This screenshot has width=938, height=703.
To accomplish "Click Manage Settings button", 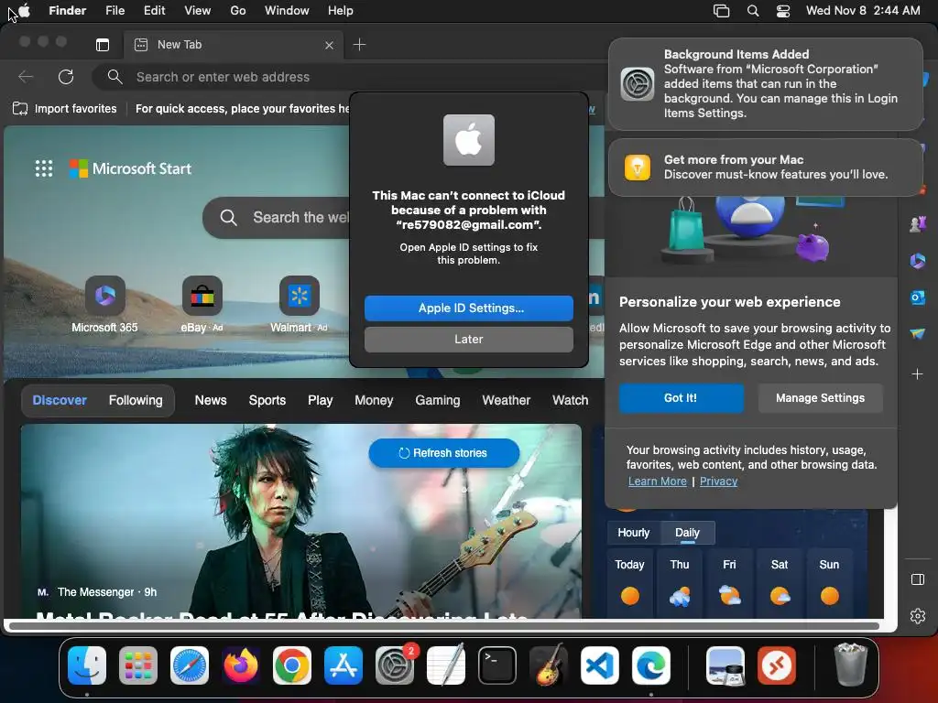I will coord(820,398).
